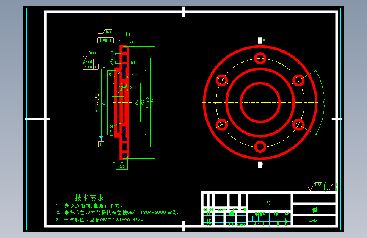The width and height of the screenshot is (367, 238).
Task: Select the 5.5 dimension text
Action: pos(134,74)
